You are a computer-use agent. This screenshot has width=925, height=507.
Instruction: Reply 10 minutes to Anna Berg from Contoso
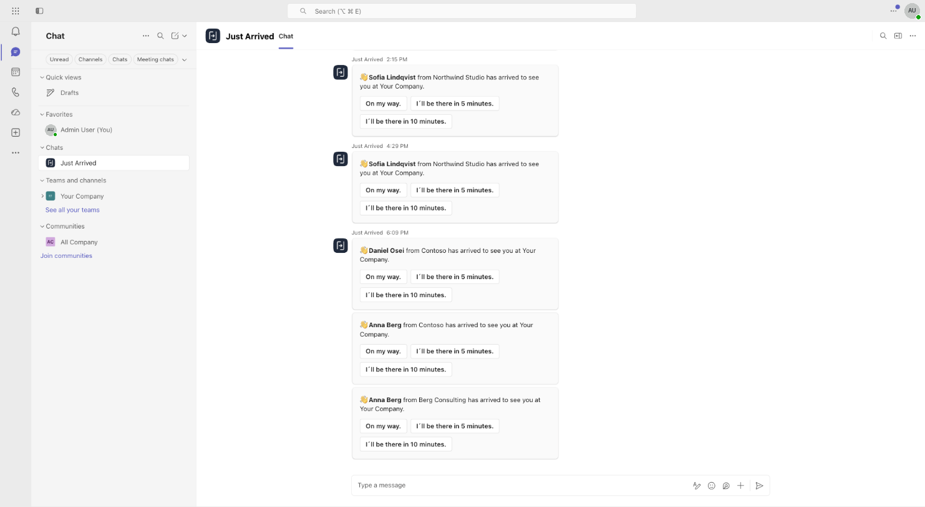406,370
